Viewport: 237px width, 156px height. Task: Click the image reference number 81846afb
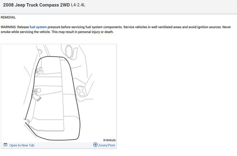(x=109, y=140)
